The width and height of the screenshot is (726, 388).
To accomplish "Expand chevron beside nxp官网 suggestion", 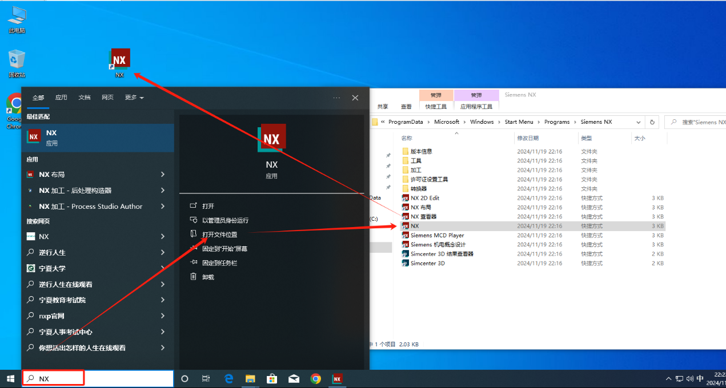I will (x=163, y=316).
